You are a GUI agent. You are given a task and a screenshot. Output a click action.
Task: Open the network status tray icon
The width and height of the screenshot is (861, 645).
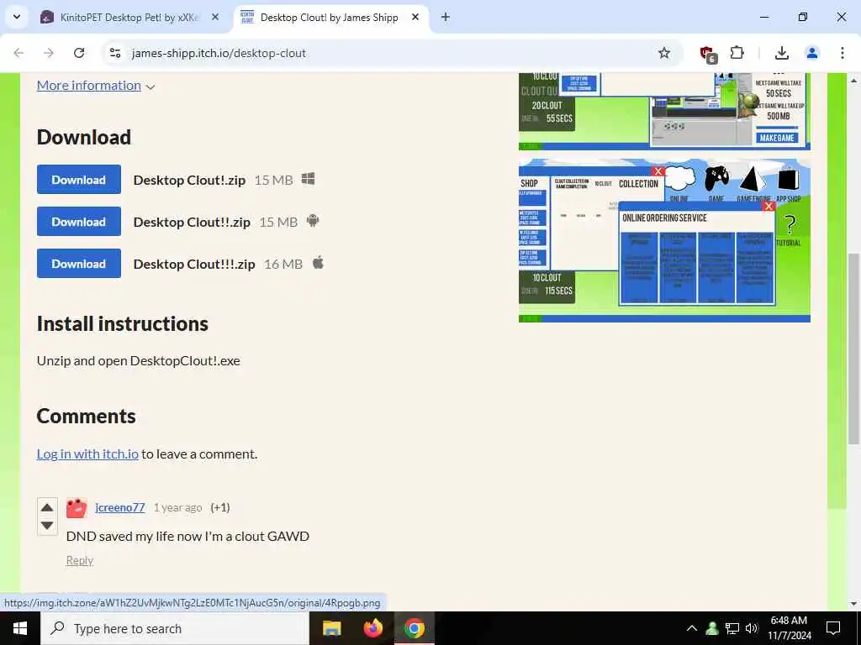(x=732, y=628)
